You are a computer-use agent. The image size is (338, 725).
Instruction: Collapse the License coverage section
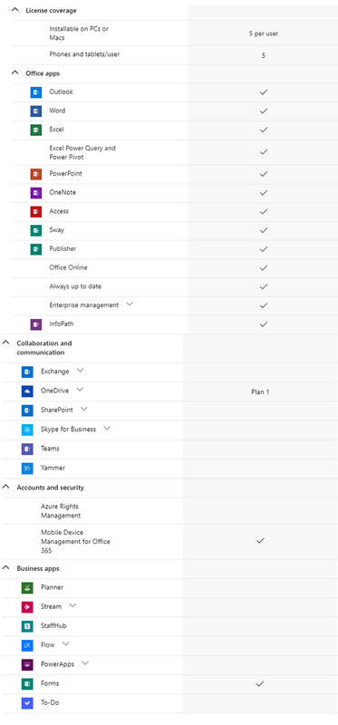pyautogui.click(x=15, y=10)
